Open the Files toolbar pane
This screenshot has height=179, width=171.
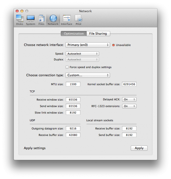click(41, 20)
